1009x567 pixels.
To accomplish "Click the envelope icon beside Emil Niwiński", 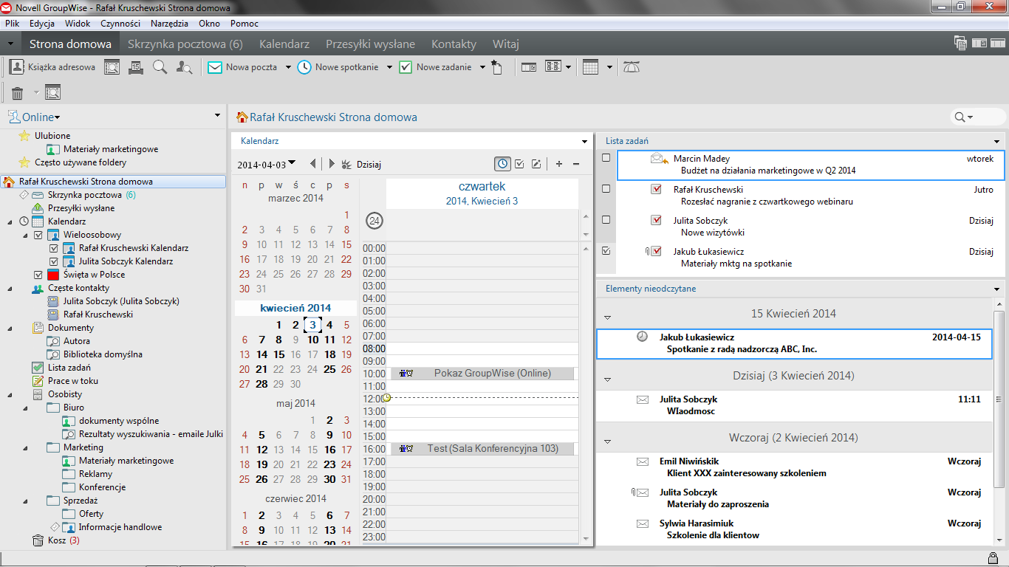I will 642,461.
